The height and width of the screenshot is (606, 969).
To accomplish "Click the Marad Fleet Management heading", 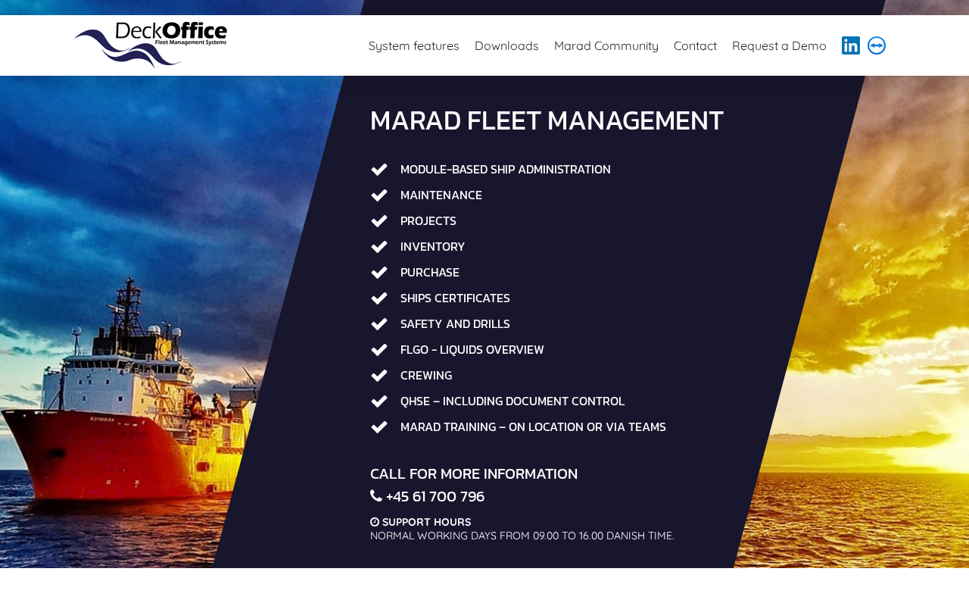I will pyautogui.click(x=547, y=120).
